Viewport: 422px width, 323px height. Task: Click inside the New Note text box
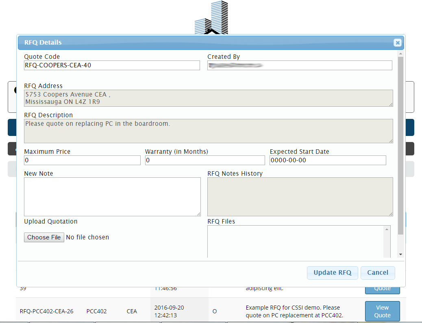pos(112,197)
